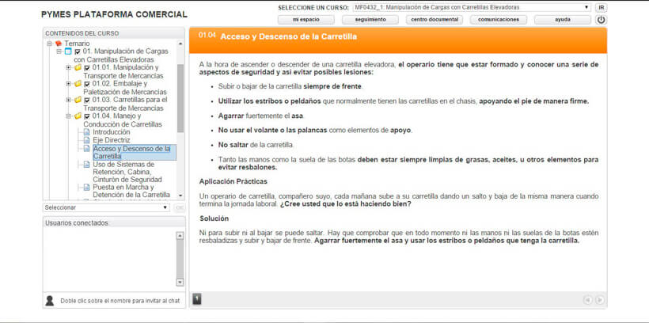Screen dimensions: 649x323
Task: Click the Temario tree label
Action: pyautogui.click(x=77, y=44)
